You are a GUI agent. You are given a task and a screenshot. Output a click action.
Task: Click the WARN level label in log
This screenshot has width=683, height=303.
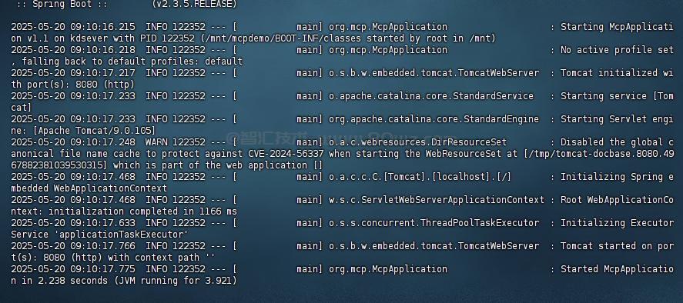[x=156, y=142]
